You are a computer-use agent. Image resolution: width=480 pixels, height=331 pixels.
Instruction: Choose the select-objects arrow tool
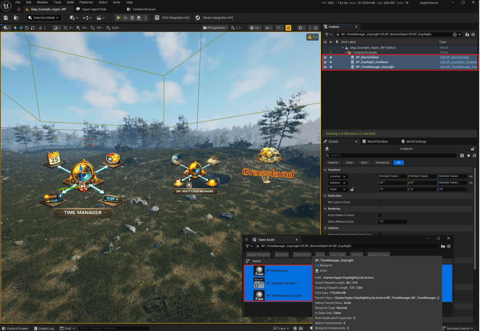(x=15, y=28)
